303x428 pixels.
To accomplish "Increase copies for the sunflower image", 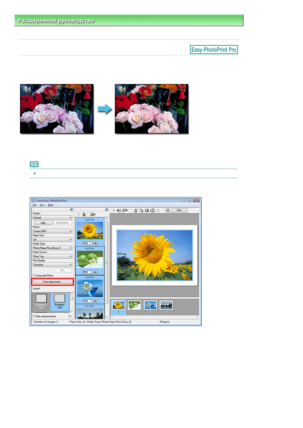I will pos(95,243).
